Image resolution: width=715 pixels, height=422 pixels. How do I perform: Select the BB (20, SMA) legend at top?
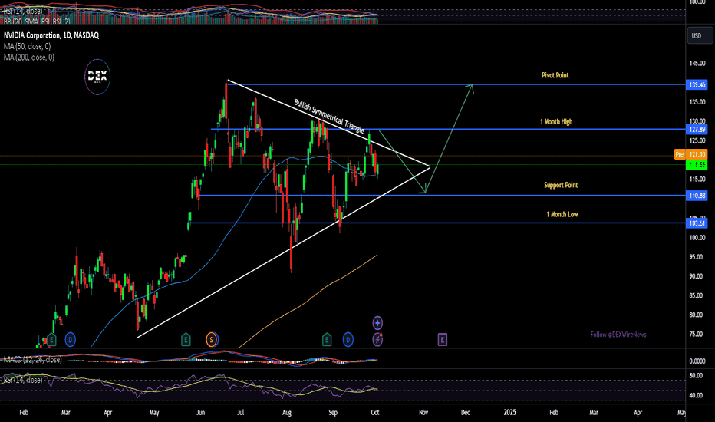click(37, 21)
